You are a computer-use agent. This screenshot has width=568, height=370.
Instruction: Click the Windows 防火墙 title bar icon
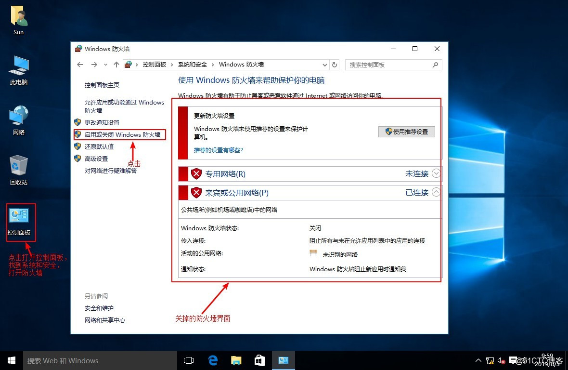click(78, 49)
